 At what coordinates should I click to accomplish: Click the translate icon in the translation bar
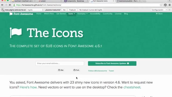(x=3, y=10)
